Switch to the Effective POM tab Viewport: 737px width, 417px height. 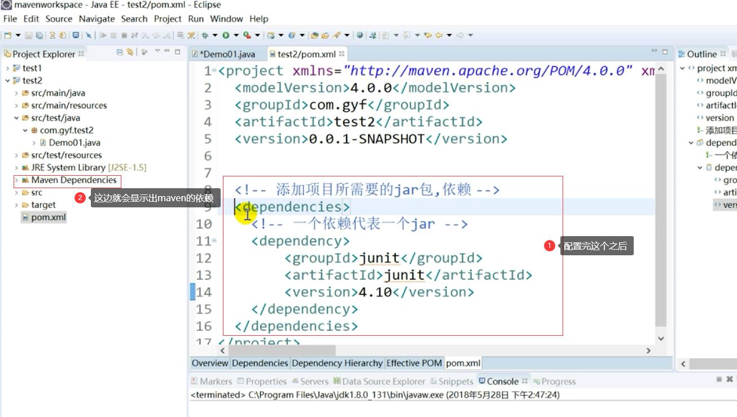tap(414, 363)
